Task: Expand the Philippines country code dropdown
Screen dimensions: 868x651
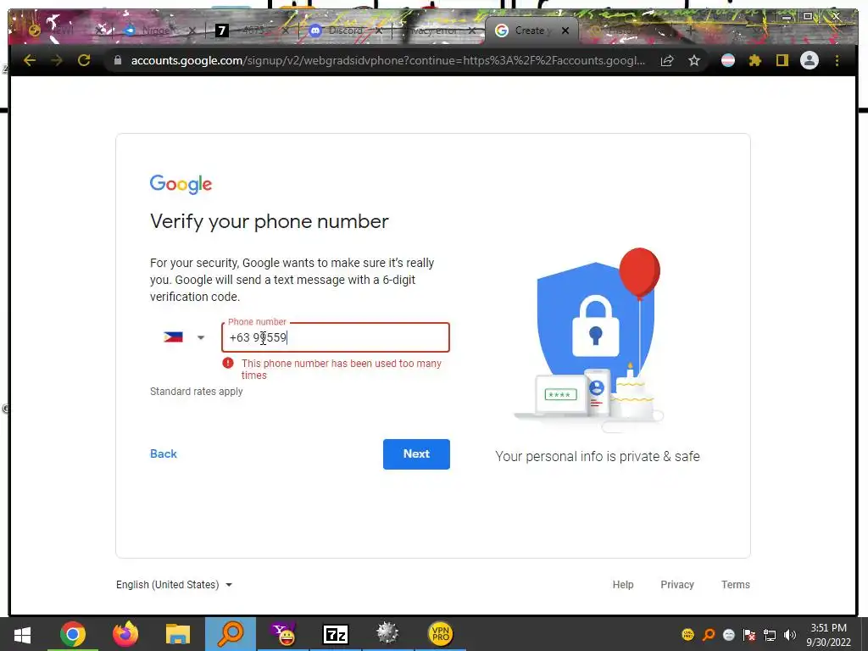Action: pyautogui.click(x=184, y=337)
